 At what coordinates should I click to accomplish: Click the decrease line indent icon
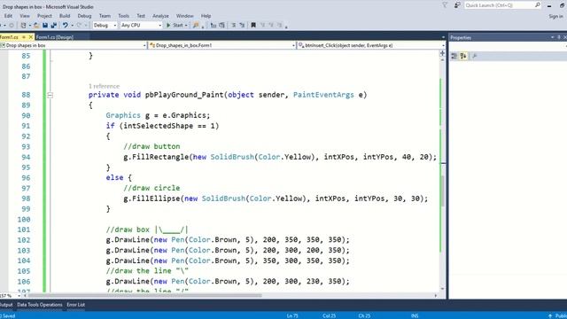click(214, 26)
